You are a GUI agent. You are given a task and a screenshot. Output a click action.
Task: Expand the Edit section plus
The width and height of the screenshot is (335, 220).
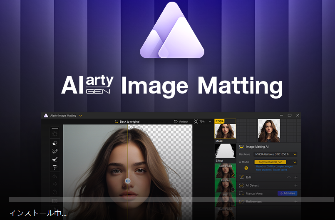click(x=296, y=177)
